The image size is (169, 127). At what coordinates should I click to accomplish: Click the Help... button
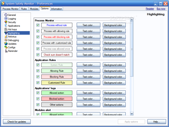tap(156, 122)
